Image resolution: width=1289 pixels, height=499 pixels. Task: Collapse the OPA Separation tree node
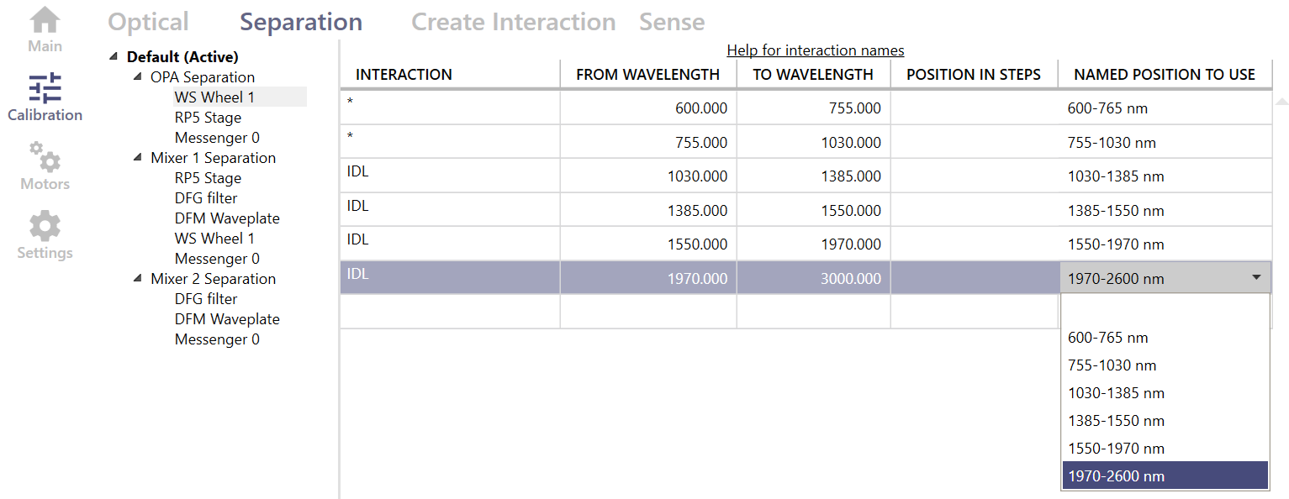[x=138, y=77]
